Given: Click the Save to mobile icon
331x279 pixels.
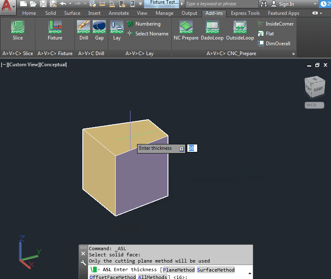Looking at the screenshot, I should click(x=132, y=4).
